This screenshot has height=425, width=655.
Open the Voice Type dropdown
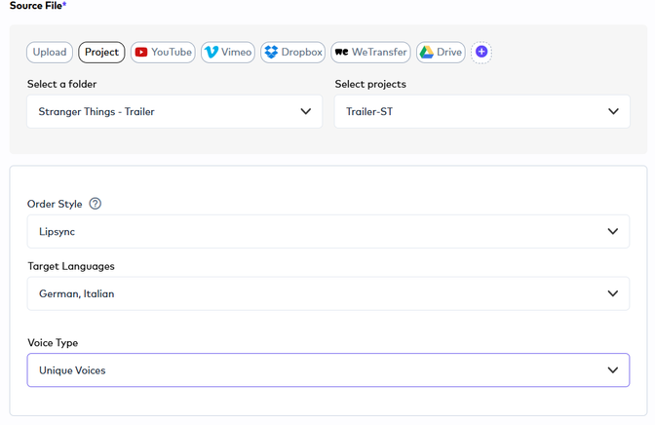pos(328,370)
